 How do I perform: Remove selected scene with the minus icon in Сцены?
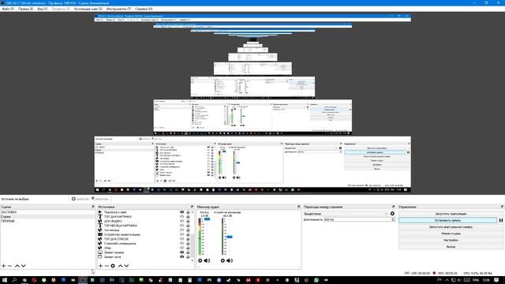pyautogui.click(x=9, y=266)
